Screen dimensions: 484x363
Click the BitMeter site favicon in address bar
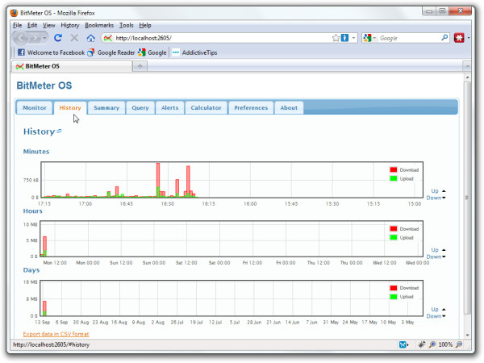tap(108, 38)
